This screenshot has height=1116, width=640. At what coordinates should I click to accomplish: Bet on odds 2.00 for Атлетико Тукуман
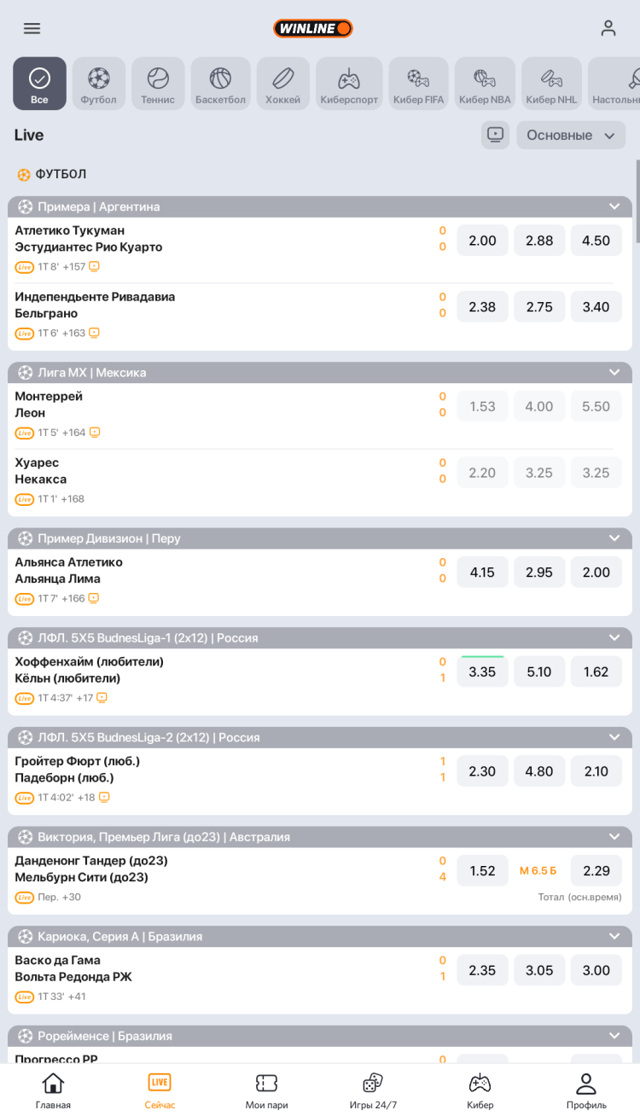point(482,241)
